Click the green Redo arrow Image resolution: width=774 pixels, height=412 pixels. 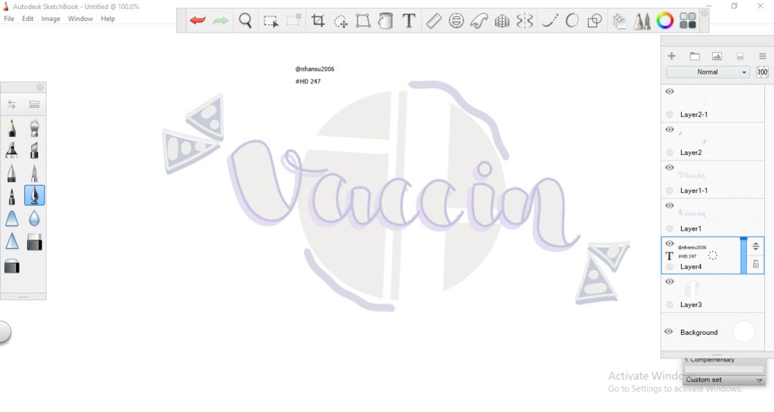pyautogui.click(x=220, y=20)
